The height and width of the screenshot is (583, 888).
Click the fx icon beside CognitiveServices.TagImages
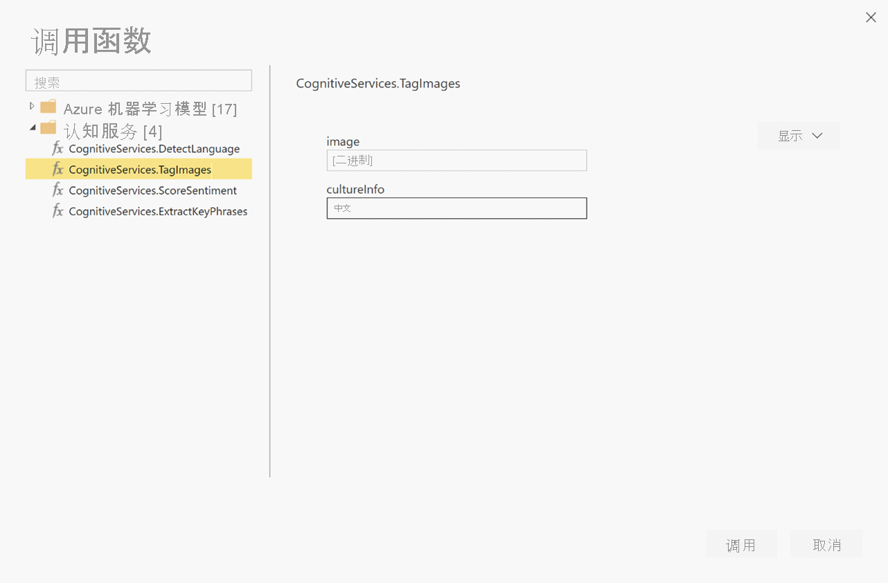point(58,169)
